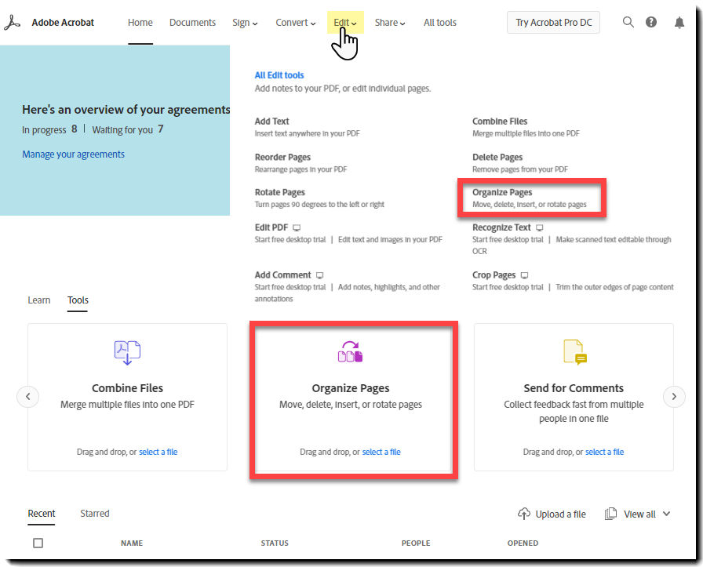Choose Edit PDF in Edit menu
The image size is (703, 567).
coord(271,227)
